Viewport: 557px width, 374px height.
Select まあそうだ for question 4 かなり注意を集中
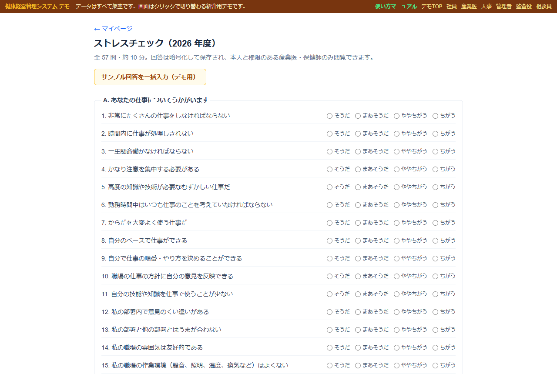coord(358,169)
